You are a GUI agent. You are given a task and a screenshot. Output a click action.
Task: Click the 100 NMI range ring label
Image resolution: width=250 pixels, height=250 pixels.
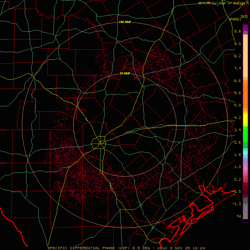pos(125,22)
